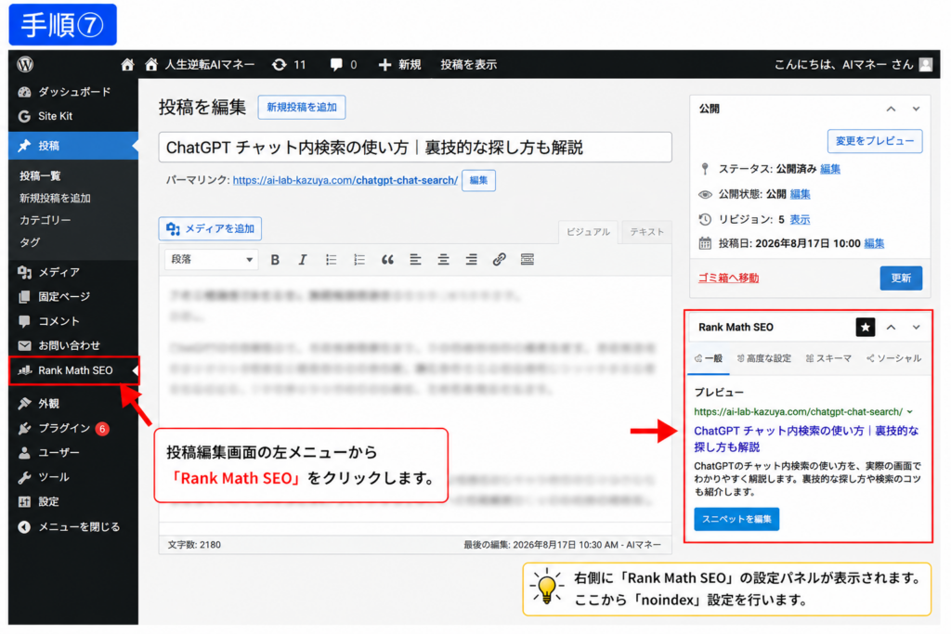The image size is (951, 634).
Task: Click メディアを追加 button
Action: 210,228
